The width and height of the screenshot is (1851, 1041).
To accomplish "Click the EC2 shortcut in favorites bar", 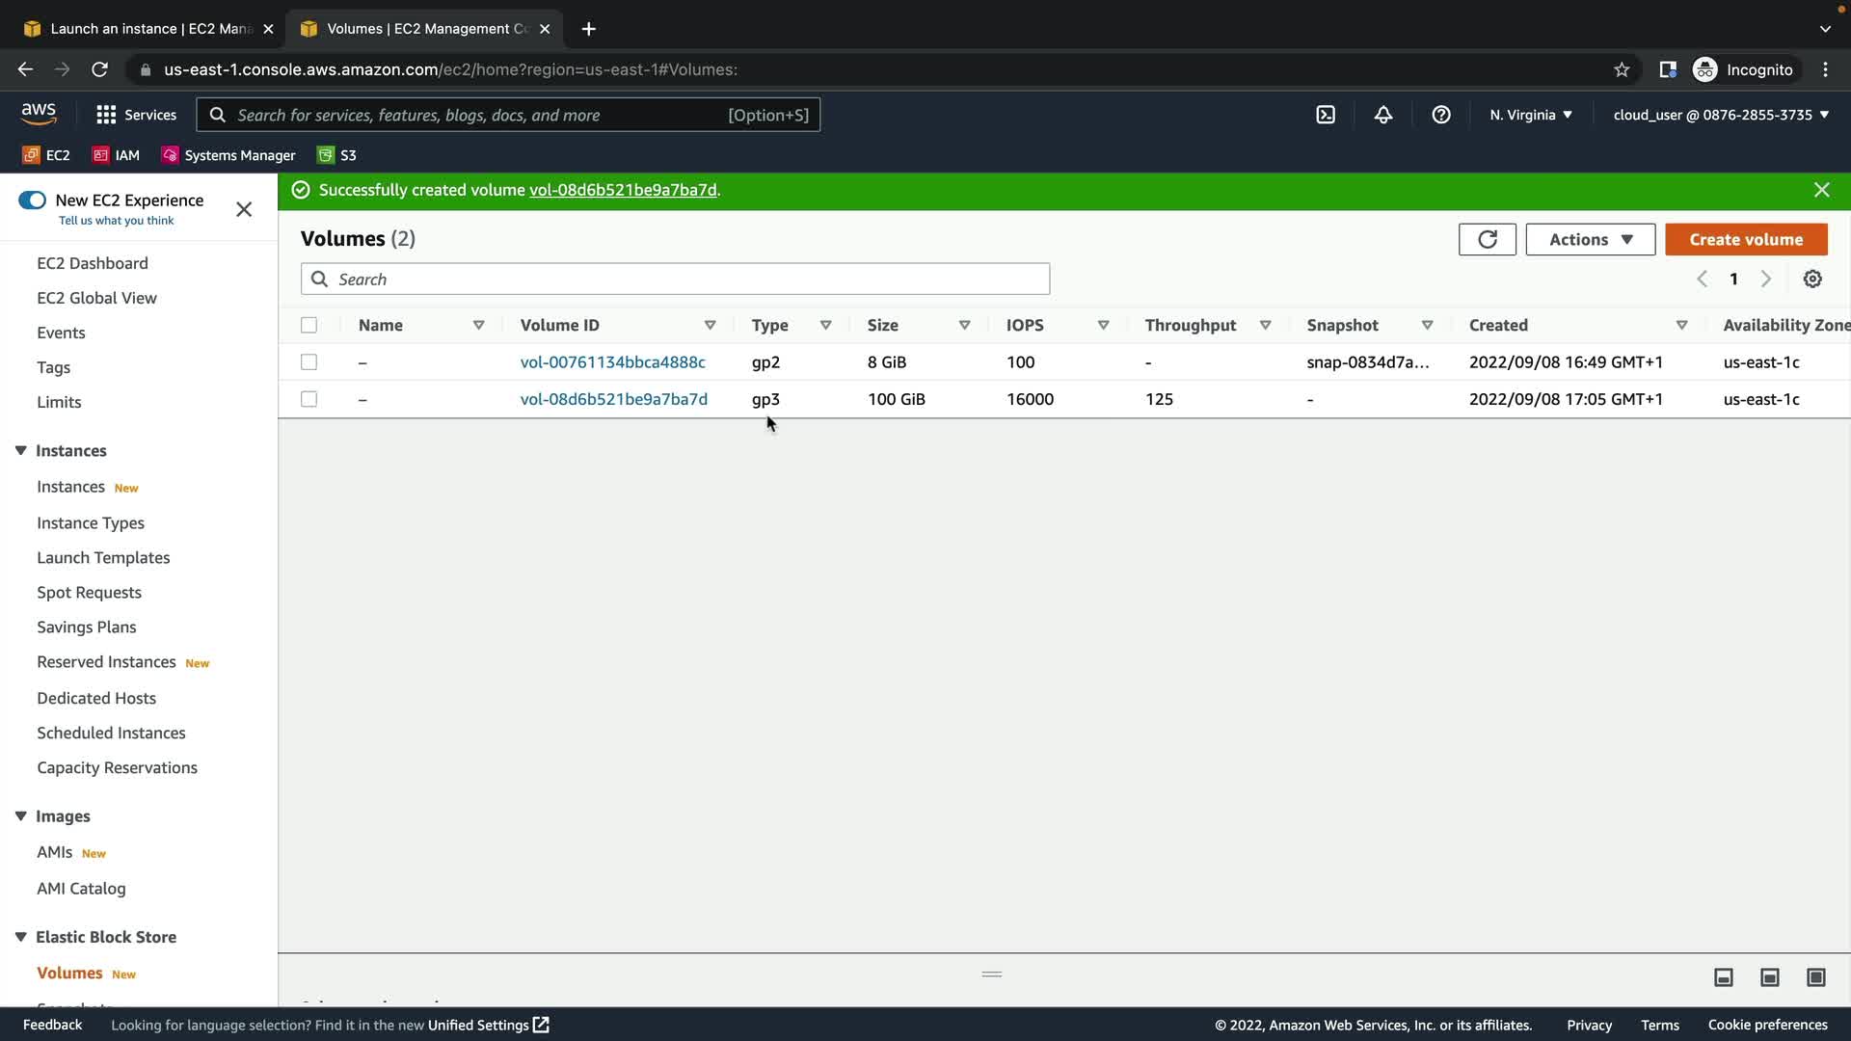I will [x=46, y=155].
